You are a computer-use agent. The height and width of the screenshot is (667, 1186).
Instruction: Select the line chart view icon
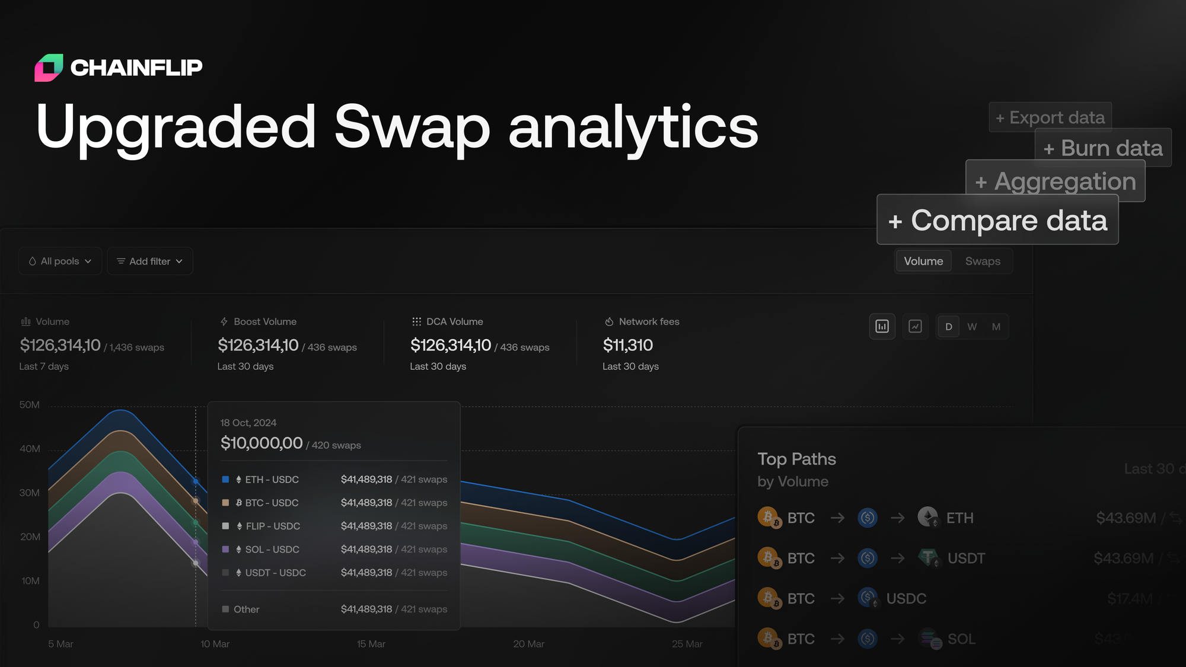[x=915, y=326]
